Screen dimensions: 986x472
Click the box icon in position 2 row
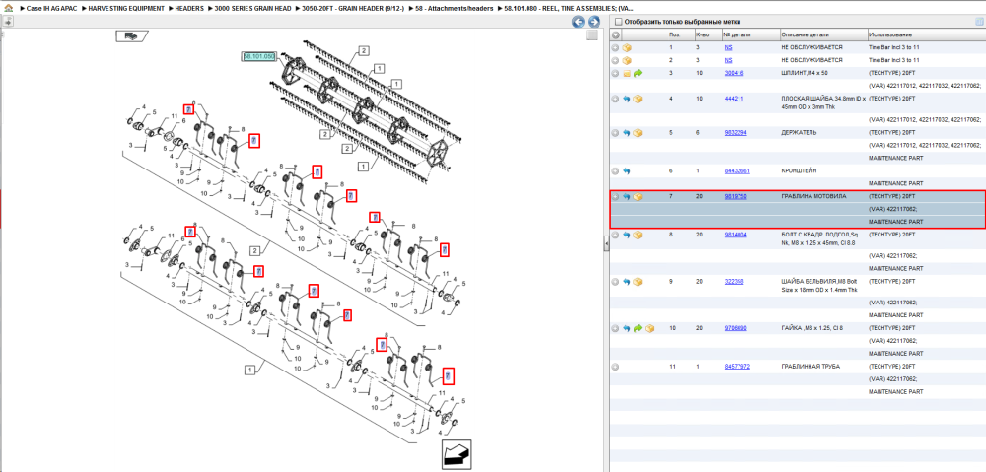pyautogui.click(x=627, y=60)
